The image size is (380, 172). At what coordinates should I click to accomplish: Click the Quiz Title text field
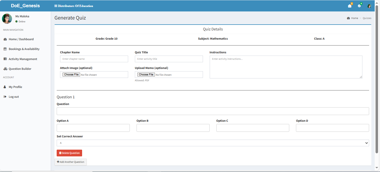pos(169,59)
